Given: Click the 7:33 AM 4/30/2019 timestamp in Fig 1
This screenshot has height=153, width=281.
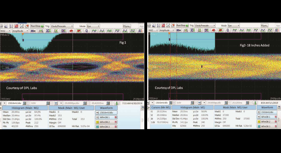Looking at the screenshot, I should 132,103.
